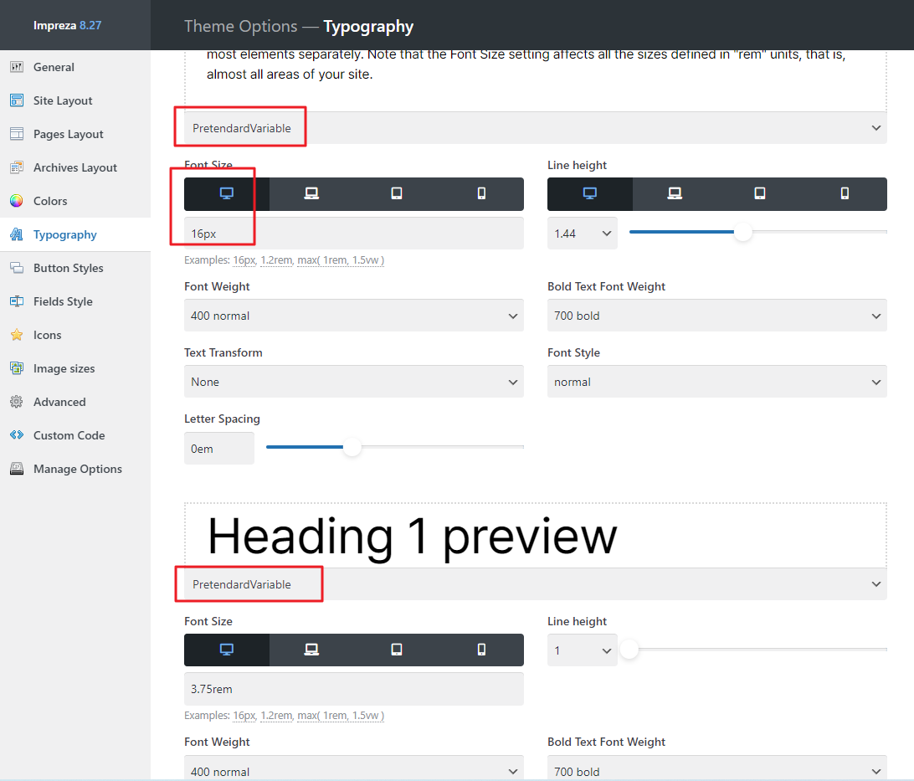Click the Site Layout icon in sidebar
Image resolution: width=914 pixels, height=781 pixels.
[x=17, y=100]
